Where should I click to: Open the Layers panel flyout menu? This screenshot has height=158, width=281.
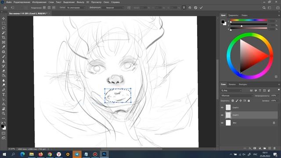[279, 84]
